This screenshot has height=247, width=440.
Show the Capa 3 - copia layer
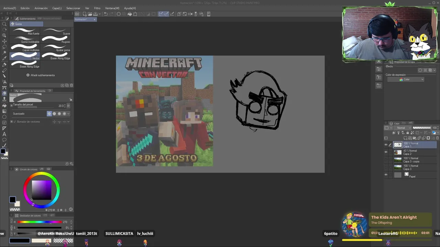[x=386, y=160]
